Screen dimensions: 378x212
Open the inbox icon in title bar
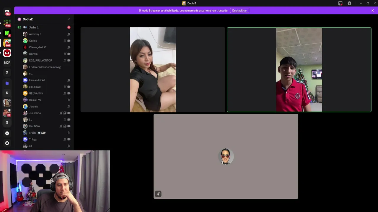click(x=340, y=3)
